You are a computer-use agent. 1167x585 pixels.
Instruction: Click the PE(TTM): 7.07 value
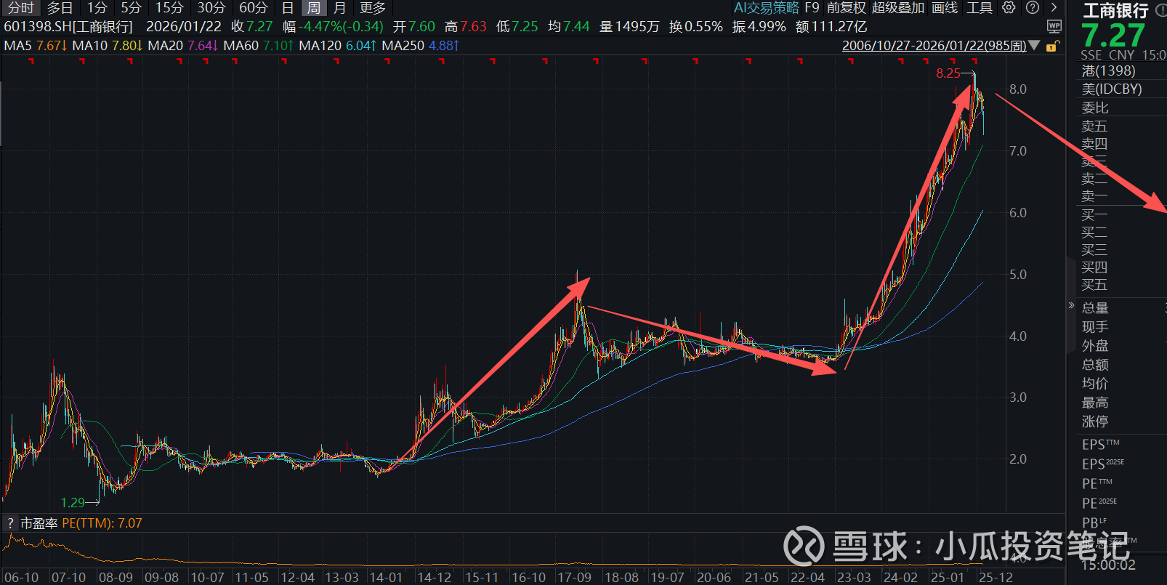pos(102,523)
